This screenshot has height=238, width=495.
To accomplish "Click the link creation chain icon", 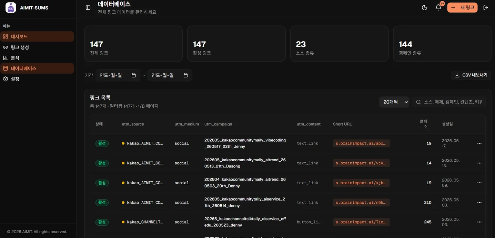I will [6, 47].
